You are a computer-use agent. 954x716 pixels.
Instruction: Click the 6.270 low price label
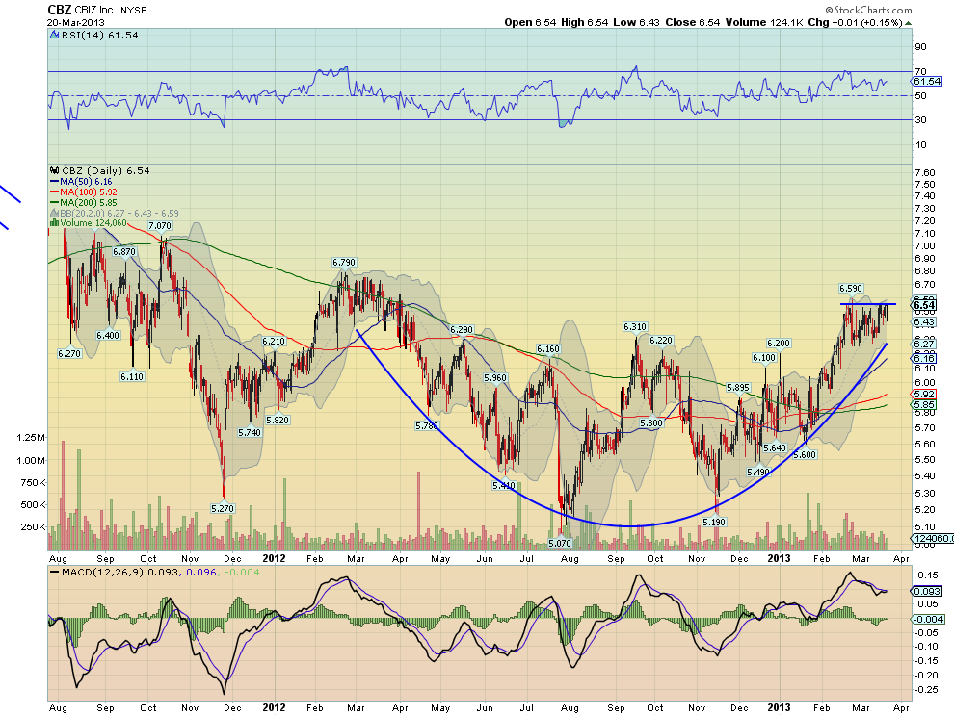pos(69,353)
